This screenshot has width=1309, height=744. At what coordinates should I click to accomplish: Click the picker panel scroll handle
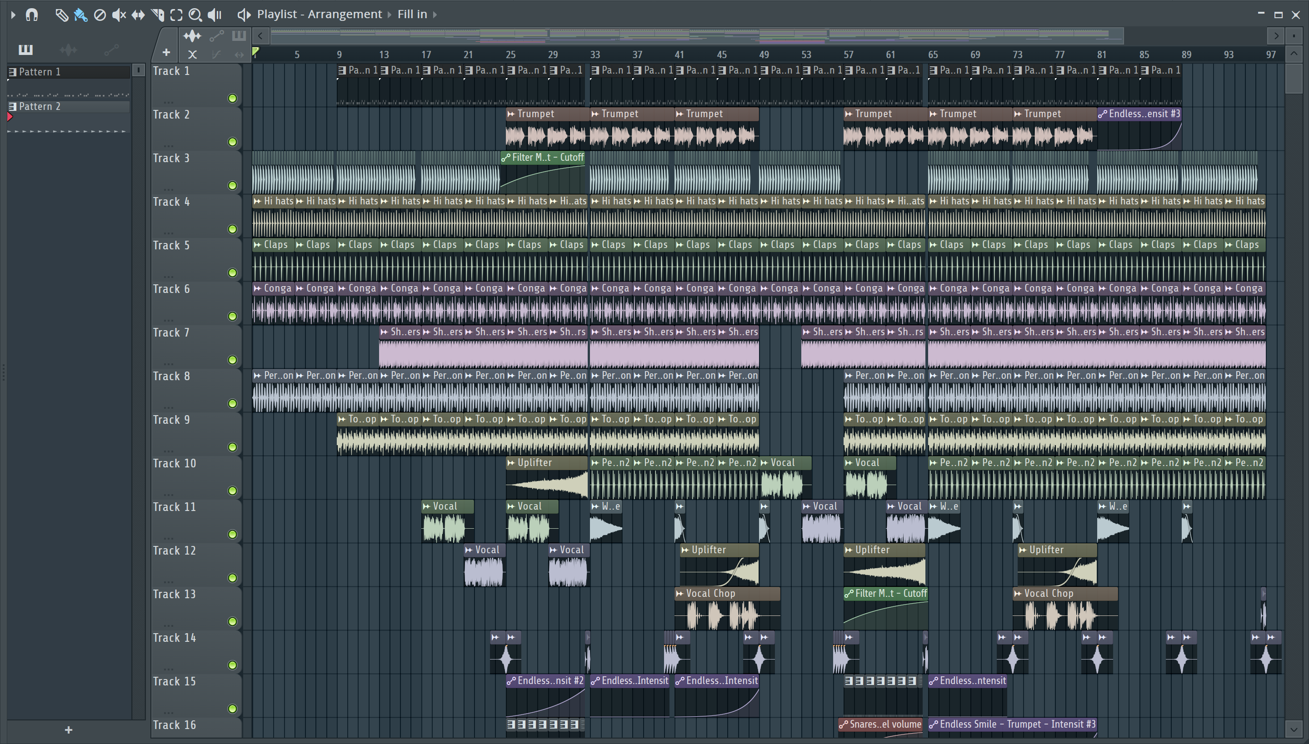pyautogui.click(x=138, y=70)
